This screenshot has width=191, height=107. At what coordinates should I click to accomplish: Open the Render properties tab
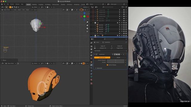click(92, 47)
